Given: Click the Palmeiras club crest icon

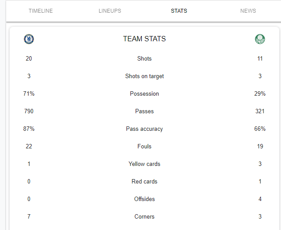Looking at the screenshot, I should coord(260,39).
